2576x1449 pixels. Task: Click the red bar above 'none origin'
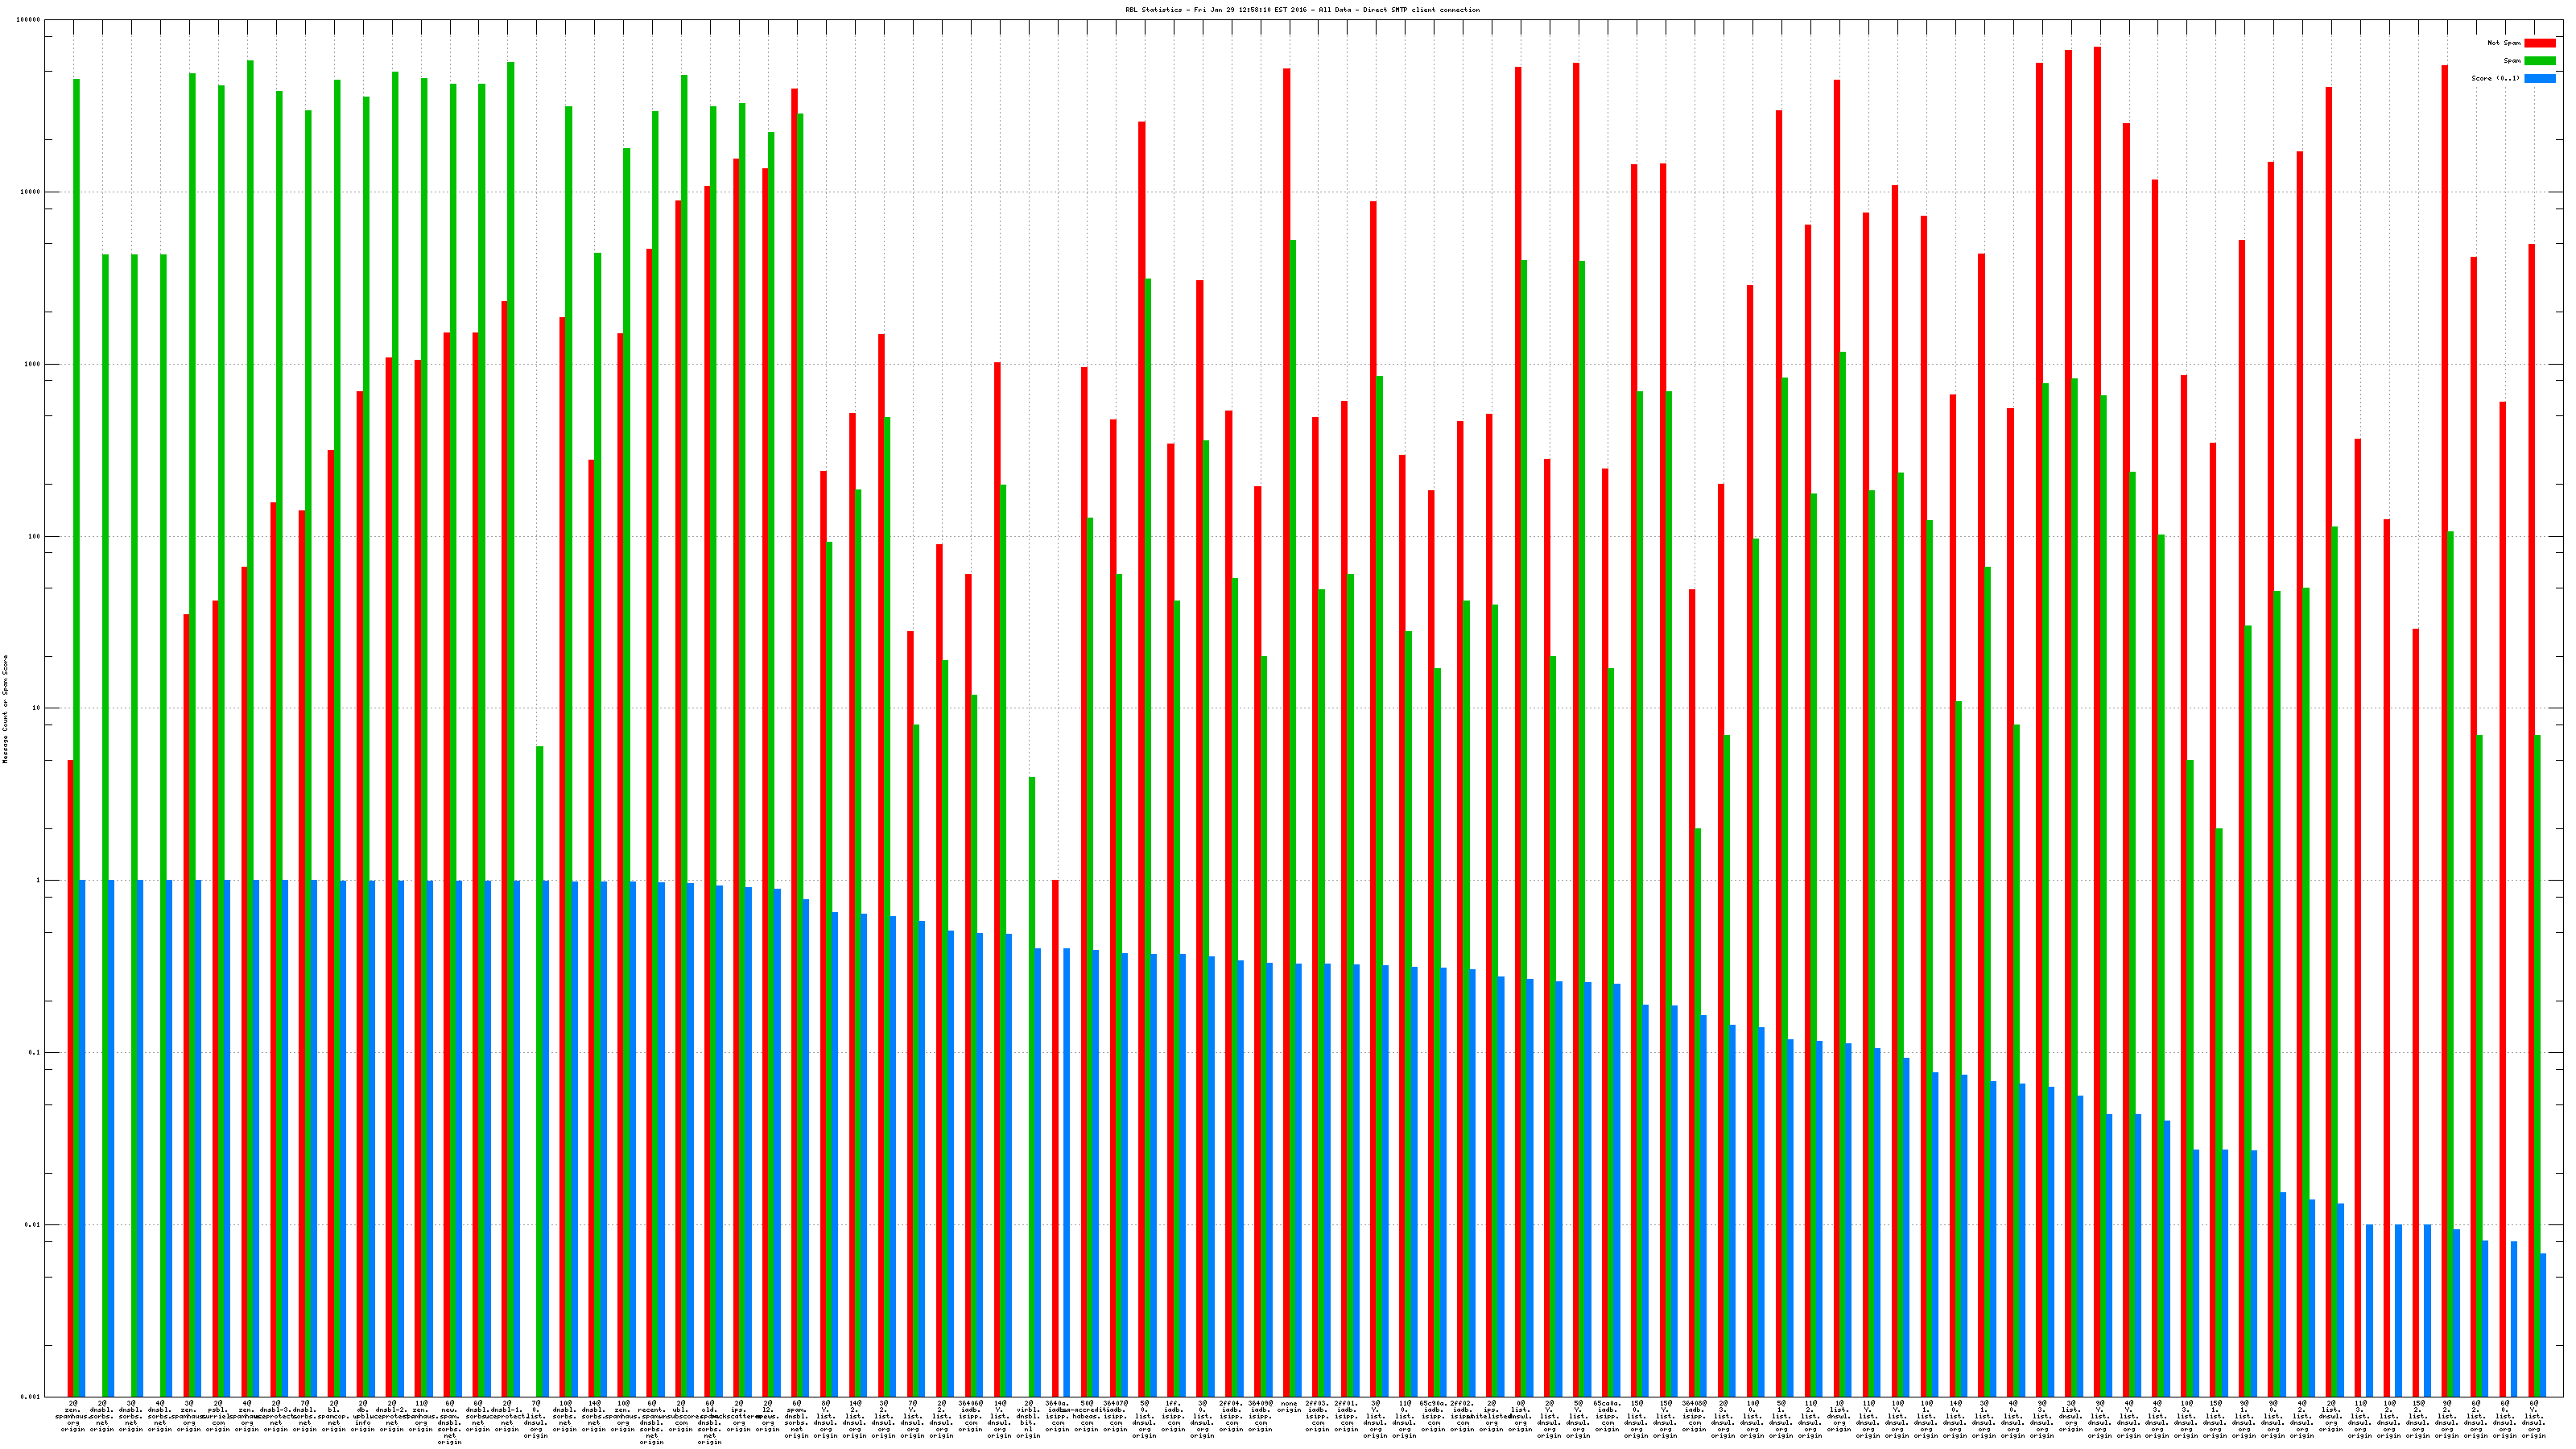1287,700
